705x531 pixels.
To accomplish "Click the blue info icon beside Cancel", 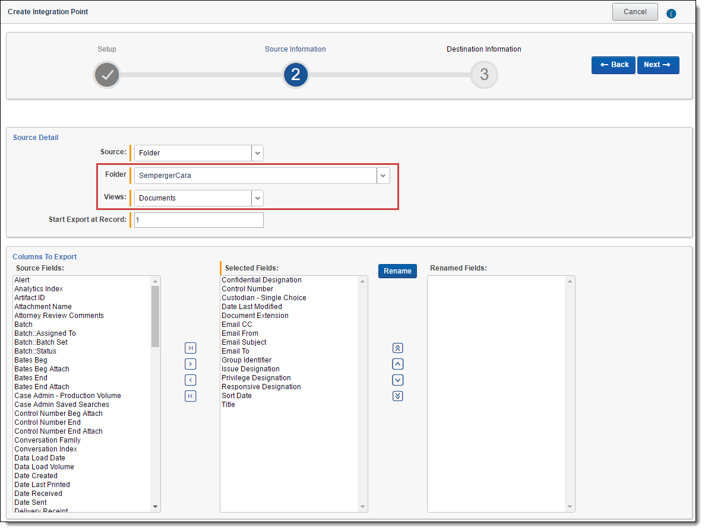I will (x=671, y=14).
